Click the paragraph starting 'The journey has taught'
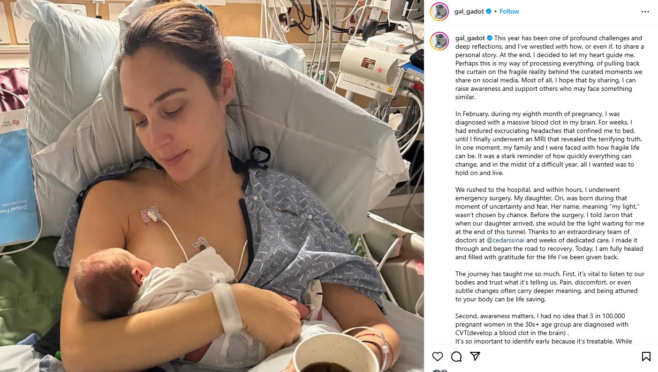The width and height of the screenshot is (658, 372). coord(550,286)
